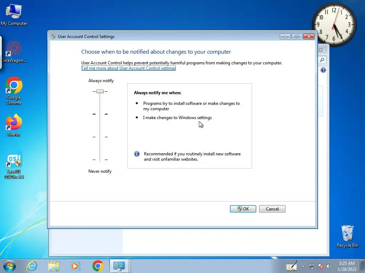Open the DataWagon desktop shortcut
The height and width of the screenshot is (273, 365).
pos(14,52)
